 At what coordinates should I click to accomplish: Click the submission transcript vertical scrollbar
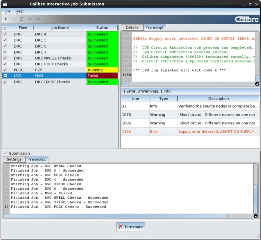click(x=256, y=199)
